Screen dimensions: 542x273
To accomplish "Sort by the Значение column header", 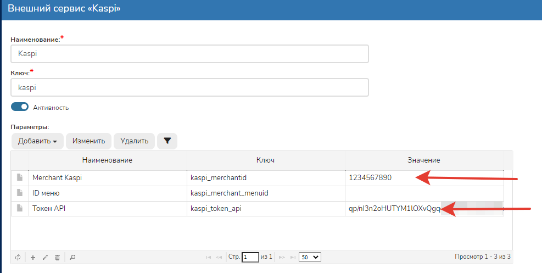I will [x=424, y=160].
